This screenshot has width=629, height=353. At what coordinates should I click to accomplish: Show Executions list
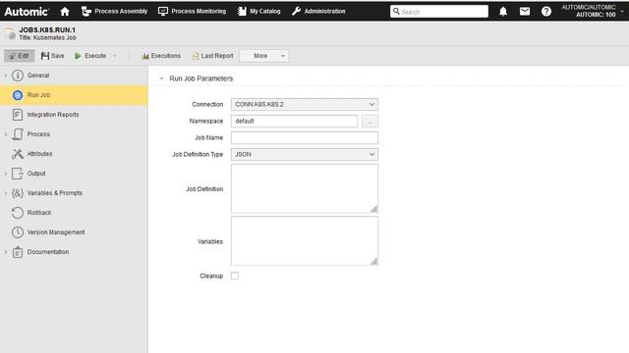161,56
